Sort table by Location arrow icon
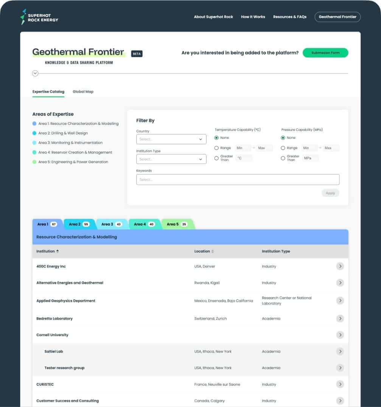The height and width of the screenshot is (407, 381). tap(213, 251)
